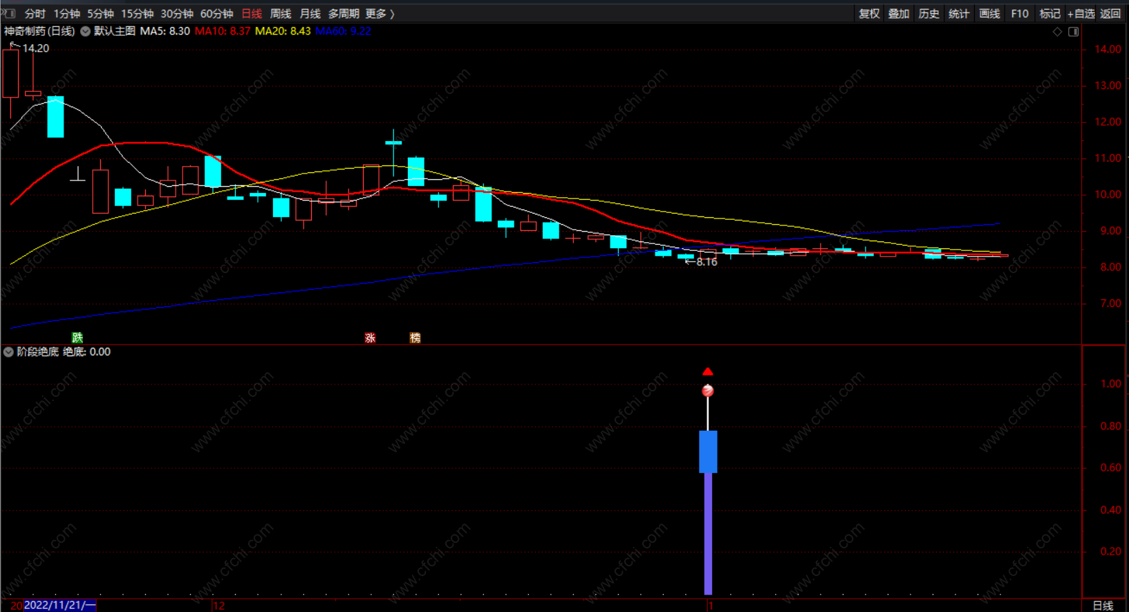Click the 绝底: 0.00 value text
The width and height of the screenshot is (1129, 612).
tap(86, 352)
